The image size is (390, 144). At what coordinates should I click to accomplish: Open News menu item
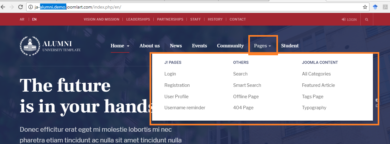(x=176, y=46)
